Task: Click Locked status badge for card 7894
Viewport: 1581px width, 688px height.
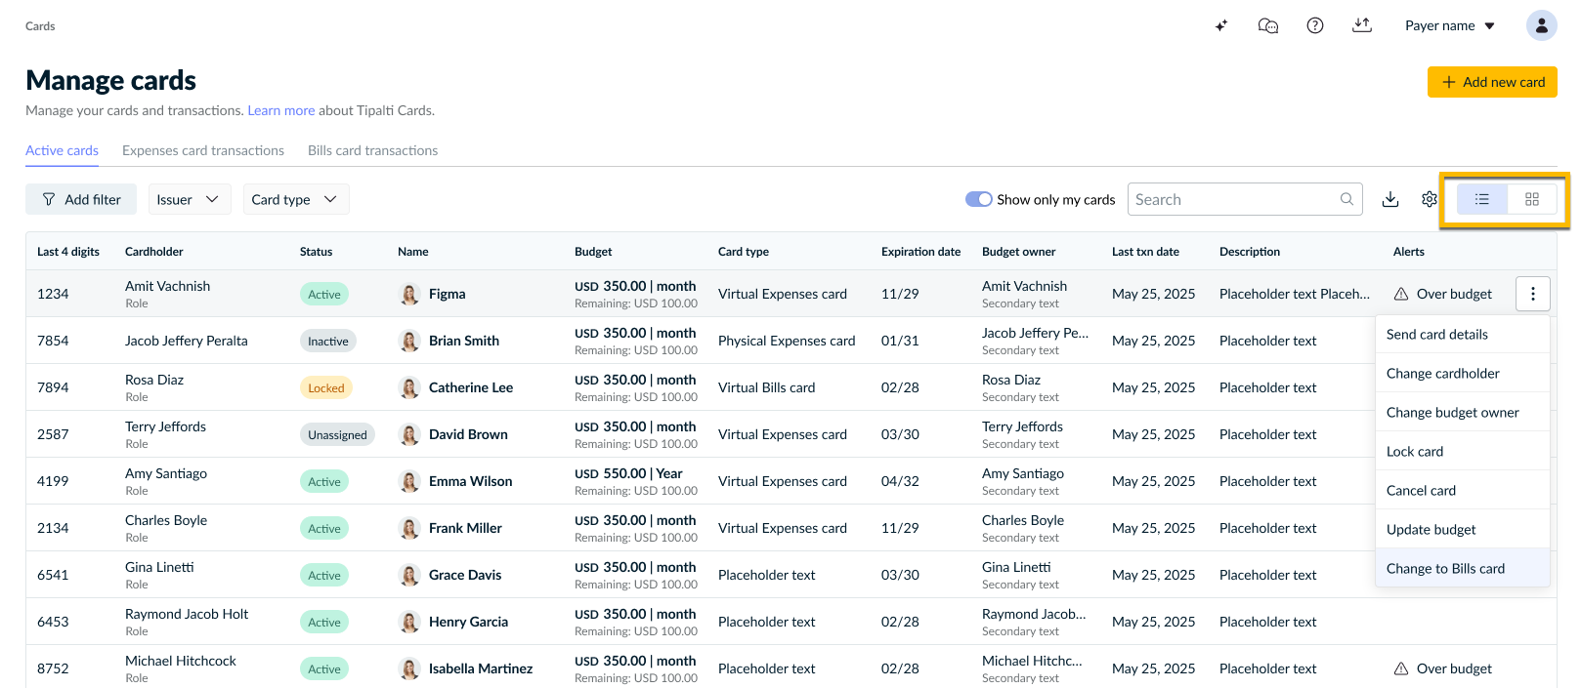Action: [326, 387]
